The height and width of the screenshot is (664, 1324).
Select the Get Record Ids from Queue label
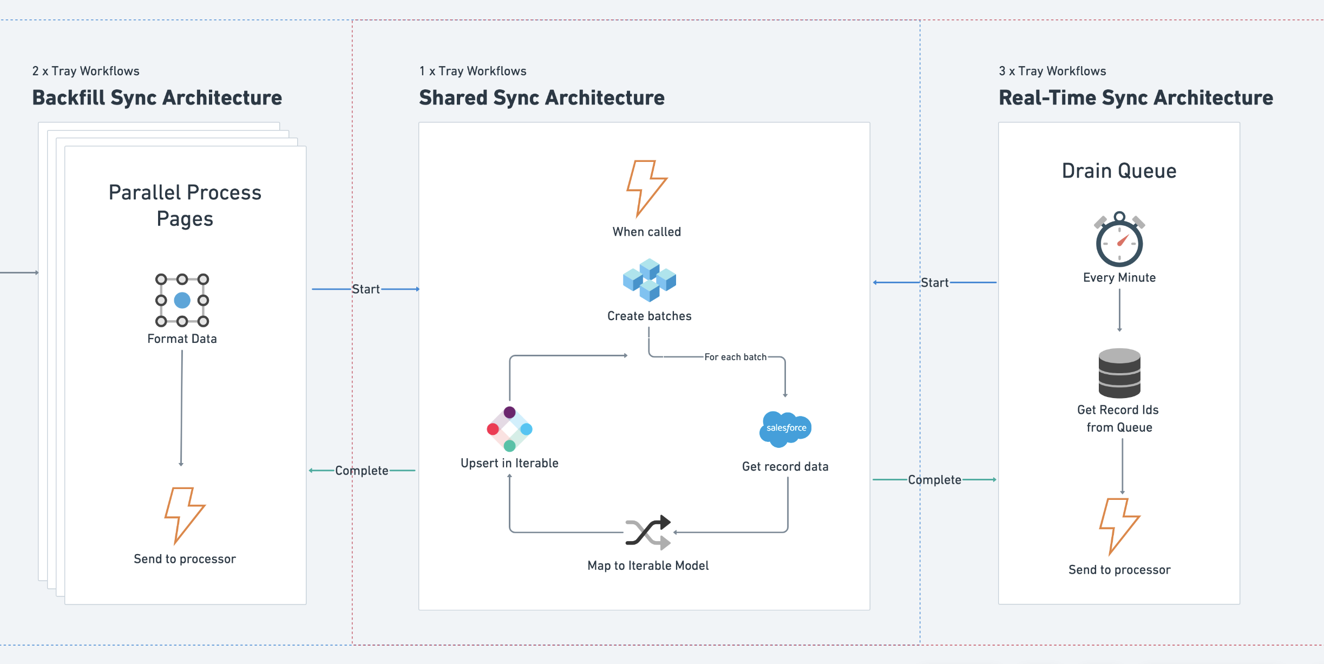point(1118,419)
